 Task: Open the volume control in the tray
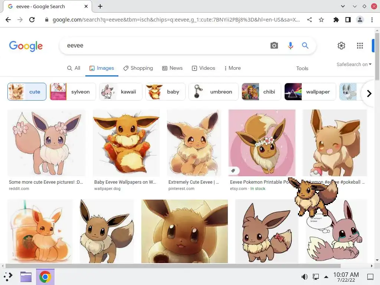304,277
